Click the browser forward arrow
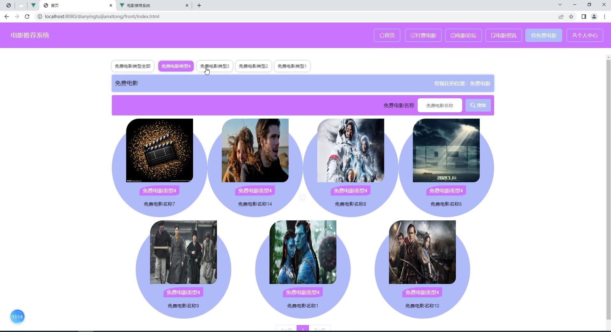This screenshot has width=611, height=332. pos(17,17)
